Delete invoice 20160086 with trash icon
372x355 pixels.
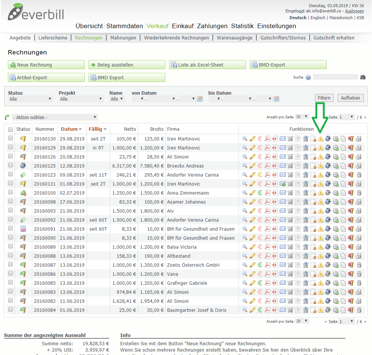point(359,274)
